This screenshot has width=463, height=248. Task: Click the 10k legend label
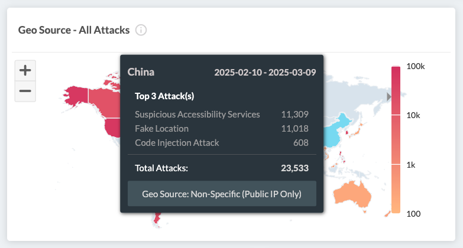point(416,116)
